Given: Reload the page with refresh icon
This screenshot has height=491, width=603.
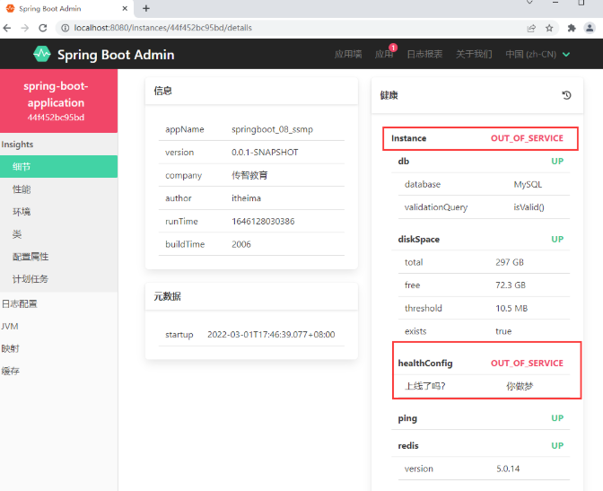Looking at the screenshot, I should click(x=43, y=28).
